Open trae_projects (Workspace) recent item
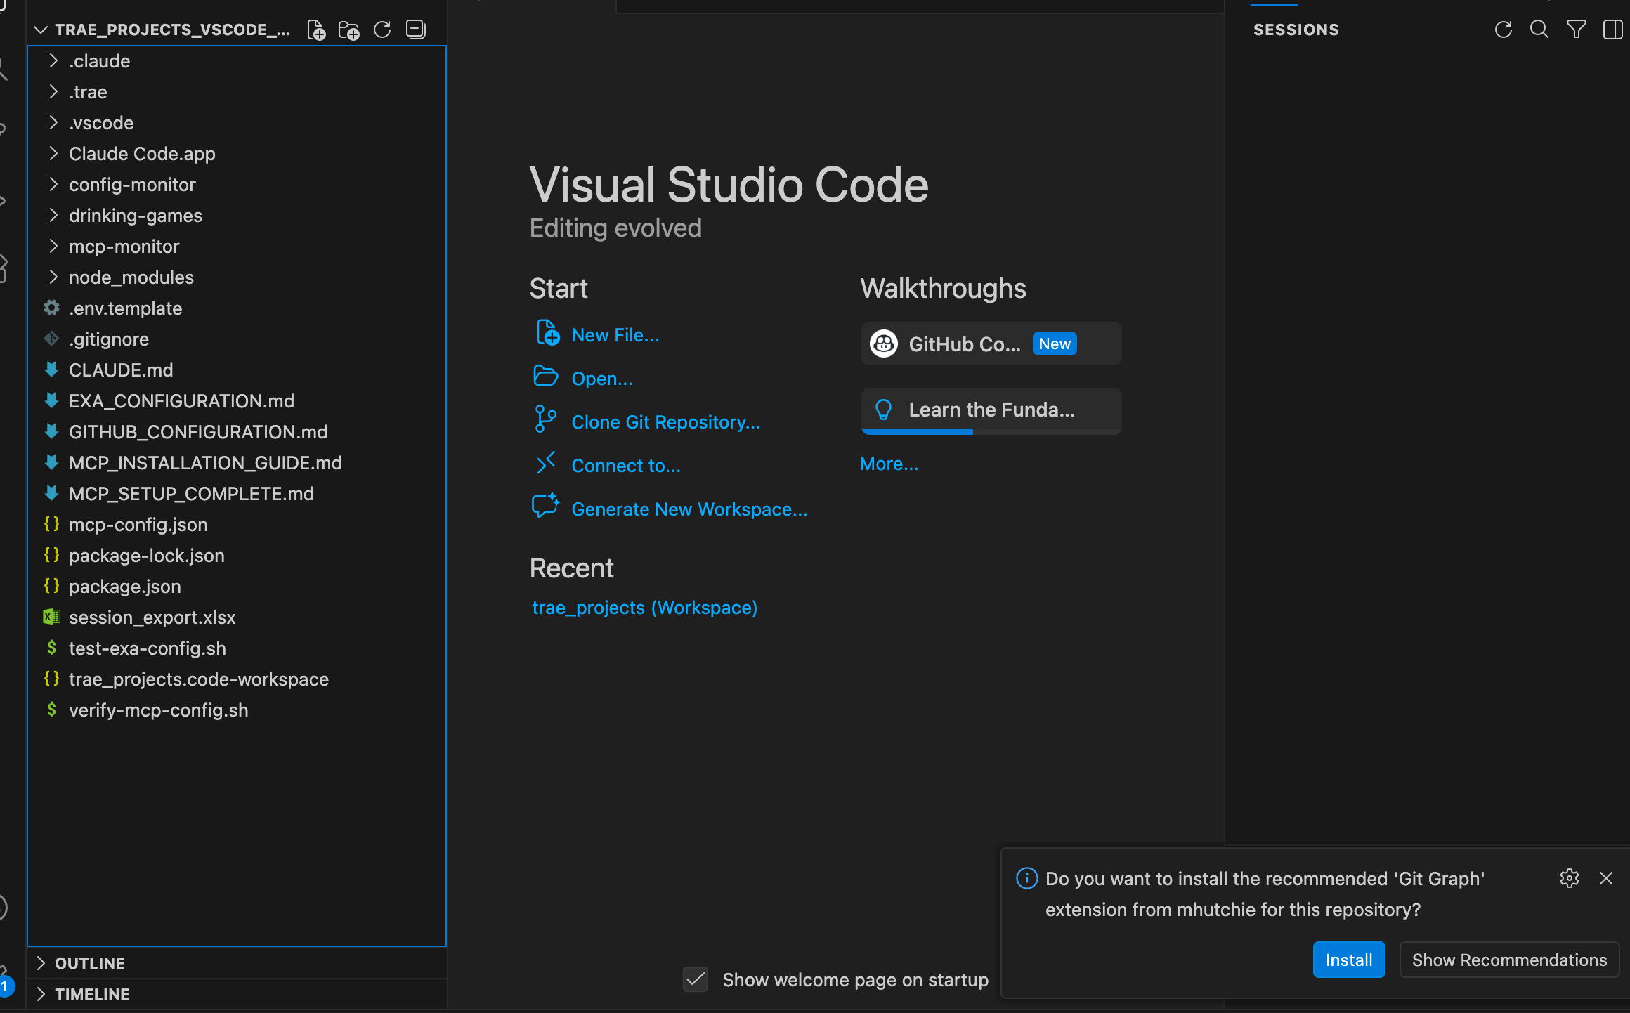Screen dimensions: 1630x1013 [x=644, y=608]
